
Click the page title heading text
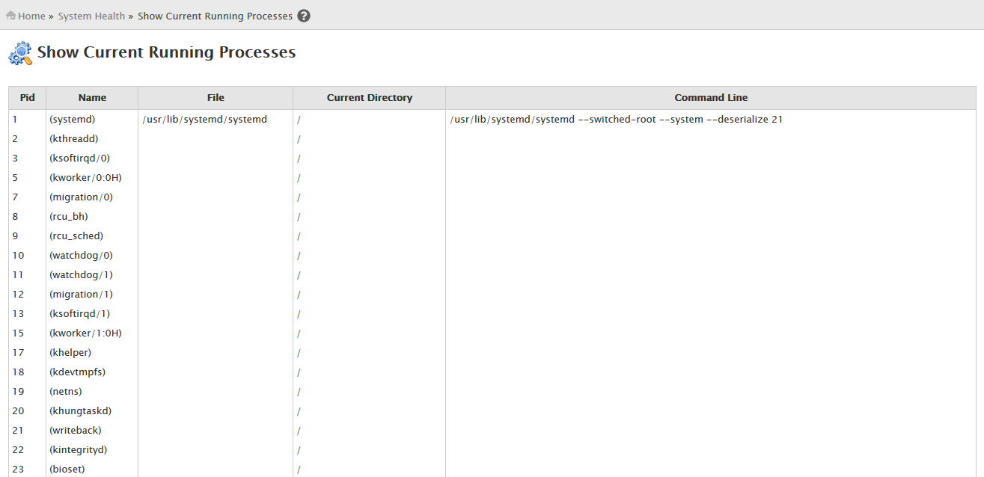tap(166, 52)
